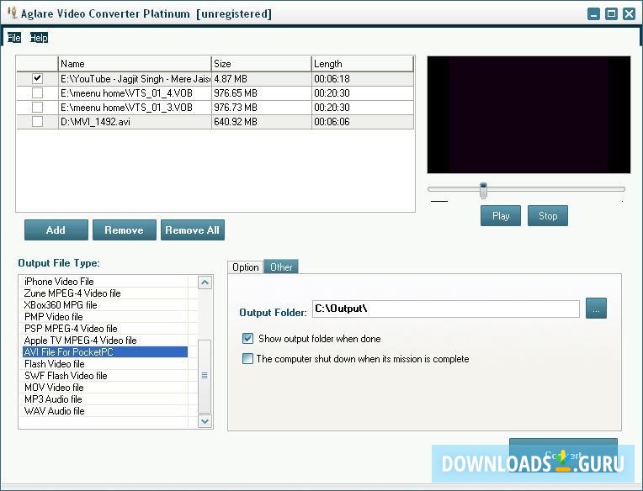Select Flash Video file type
This screenshot has height=491, width=643.
click(105, 364)
